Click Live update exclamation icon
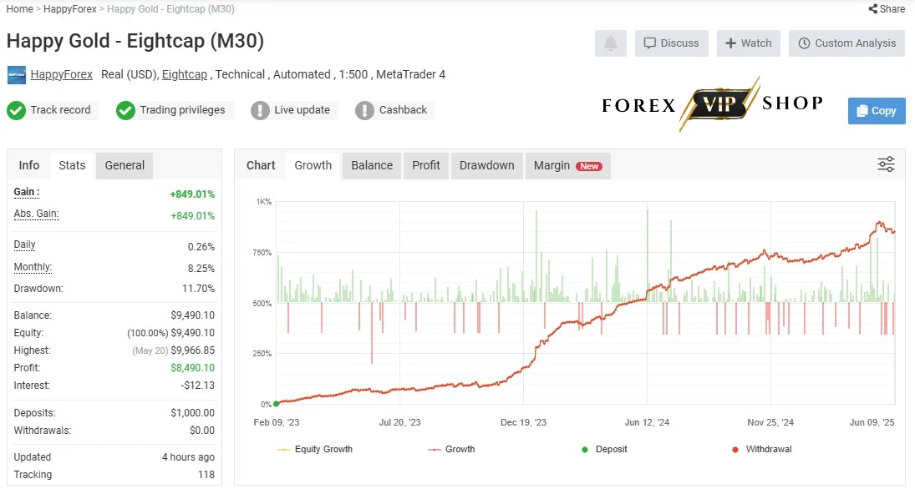 click(260, 110)
